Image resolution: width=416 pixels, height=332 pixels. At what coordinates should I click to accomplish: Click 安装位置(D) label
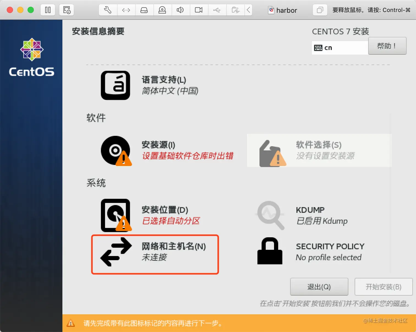click(x=165, y=210)
